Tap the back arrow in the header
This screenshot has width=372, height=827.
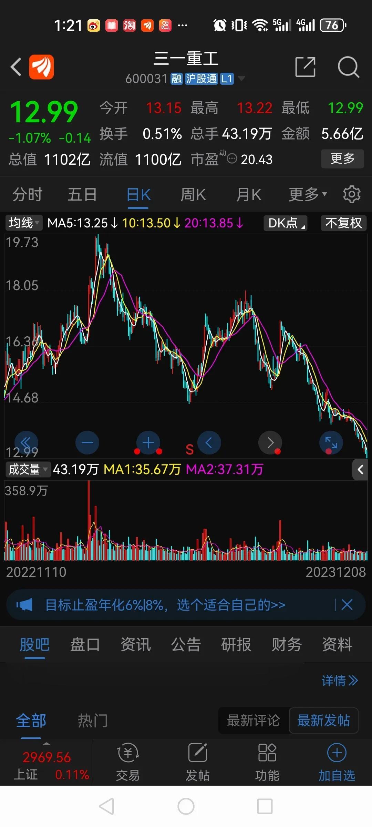click(x=16, y=67)
